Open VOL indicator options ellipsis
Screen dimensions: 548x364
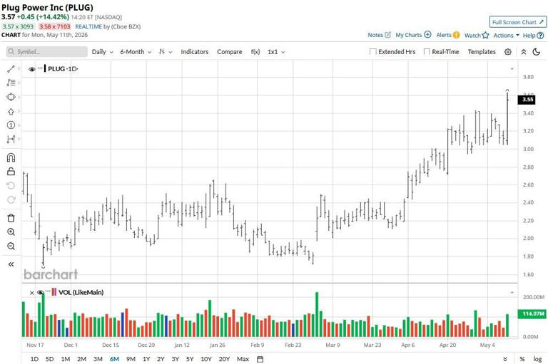(x=48, y=291)
